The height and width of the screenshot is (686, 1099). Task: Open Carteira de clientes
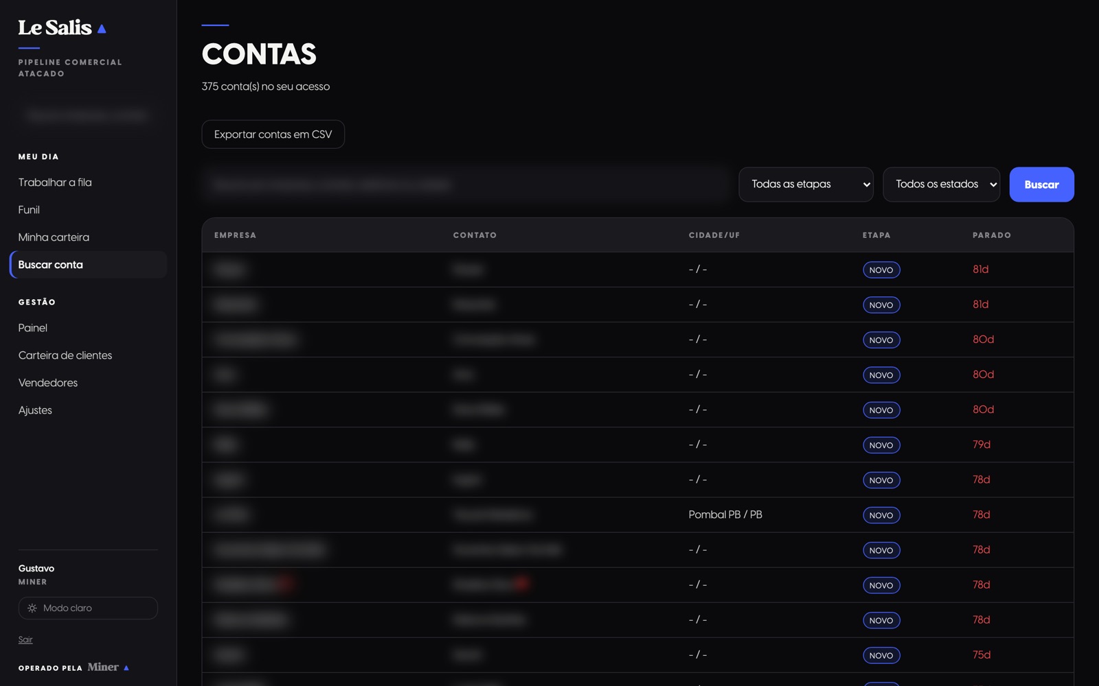(65, 355)
